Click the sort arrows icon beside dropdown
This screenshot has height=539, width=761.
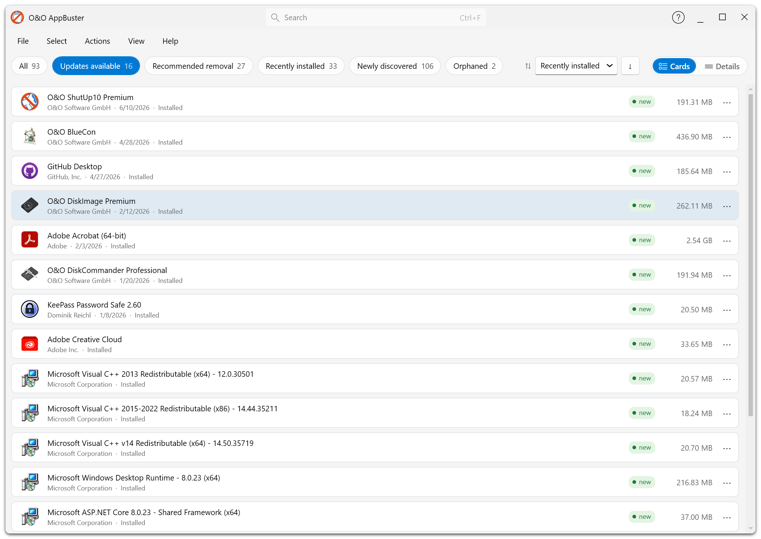[528, 66]
